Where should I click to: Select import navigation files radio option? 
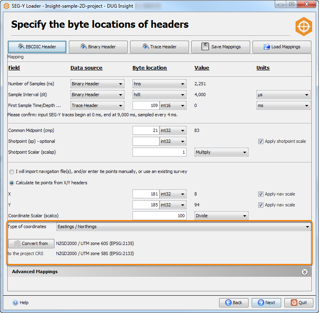coord(12,172)
